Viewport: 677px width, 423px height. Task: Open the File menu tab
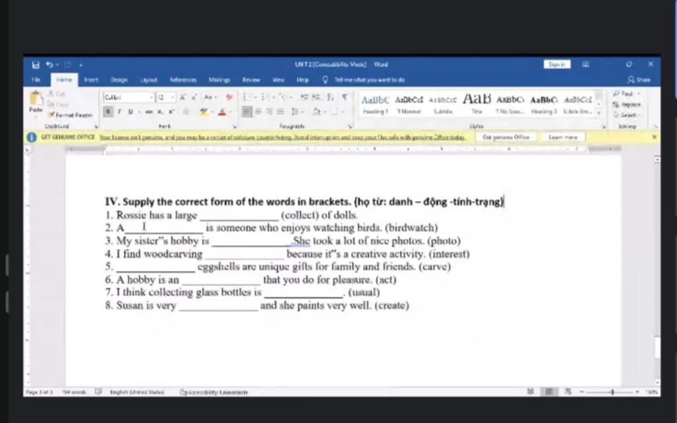pos(36,80)
